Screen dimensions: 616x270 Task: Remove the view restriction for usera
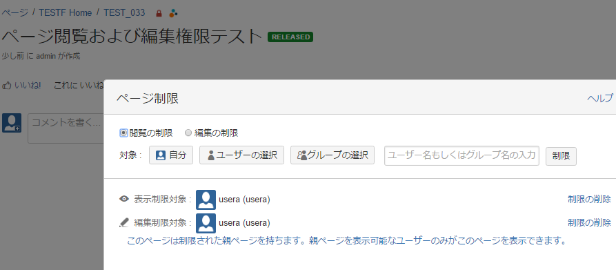pos(589,200)
